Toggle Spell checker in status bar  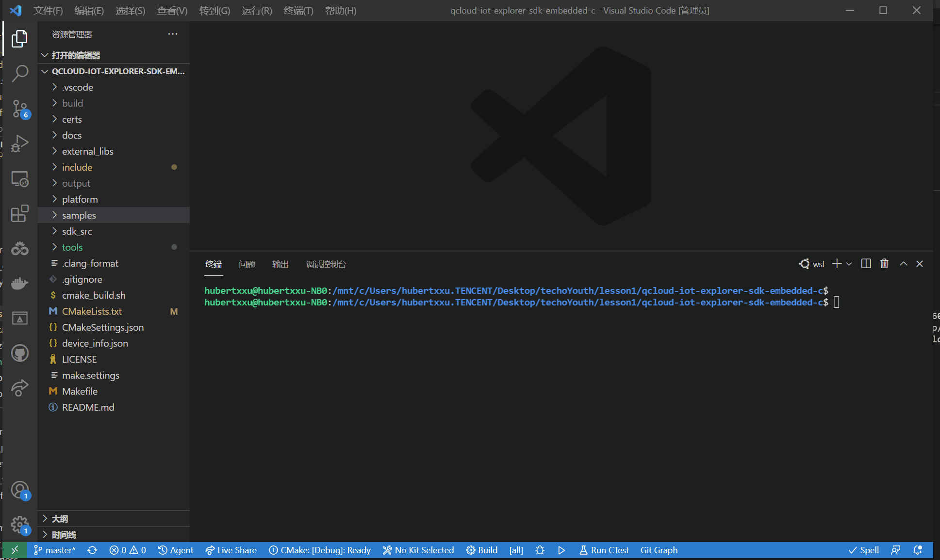click(864, 550)
